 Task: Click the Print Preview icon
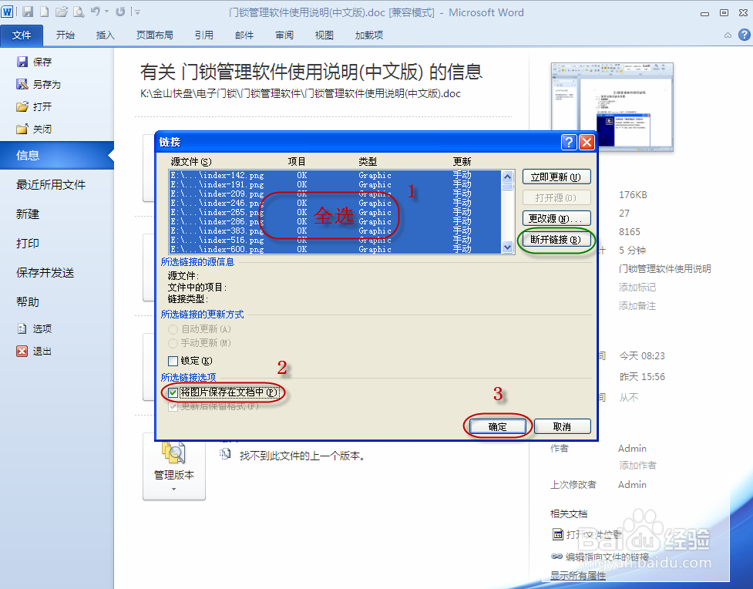[x=79, y=10]
